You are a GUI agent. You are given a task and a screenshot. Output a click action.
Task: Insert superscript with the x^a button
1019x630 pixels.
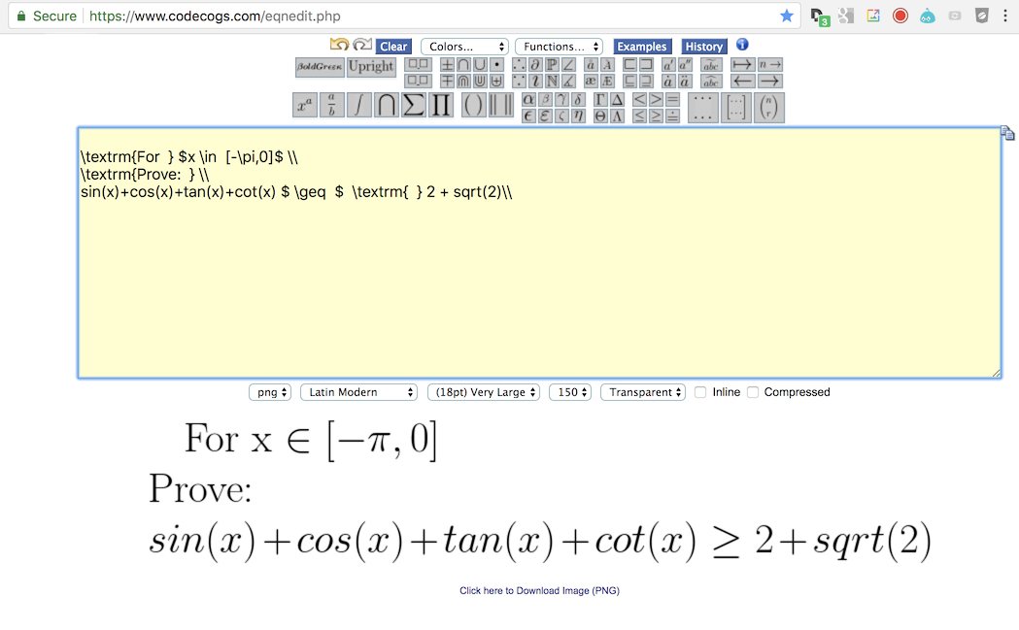305,105
